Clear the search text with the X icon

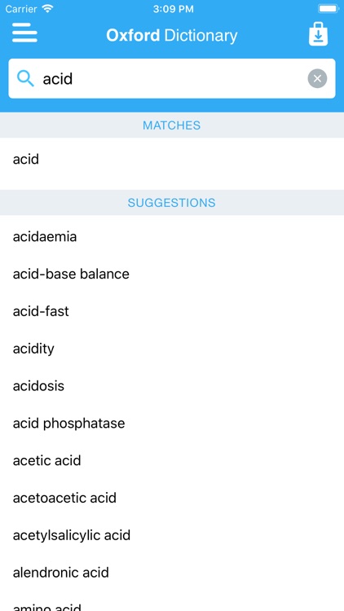pos(317,78)
